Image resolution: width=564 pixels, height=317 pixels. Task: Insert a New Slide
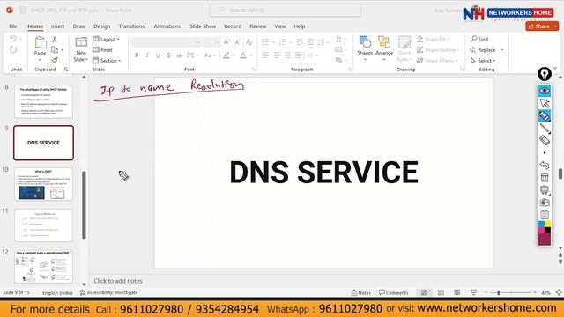pos(80,49)
